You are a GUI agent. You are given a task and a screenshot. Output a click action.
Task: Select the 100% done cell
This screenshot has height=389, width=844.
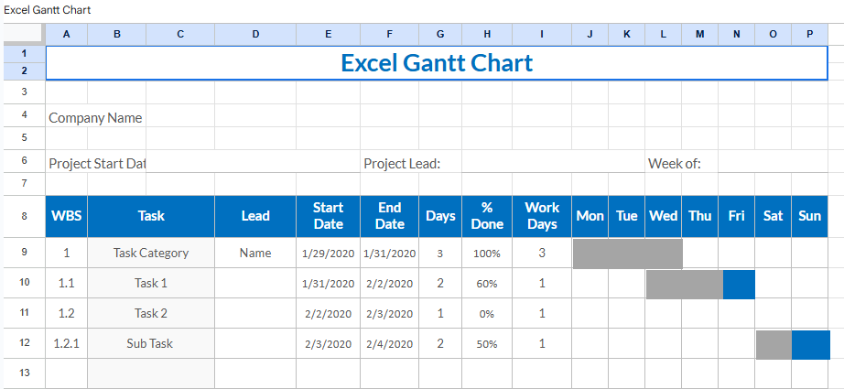tap(486, 253)
